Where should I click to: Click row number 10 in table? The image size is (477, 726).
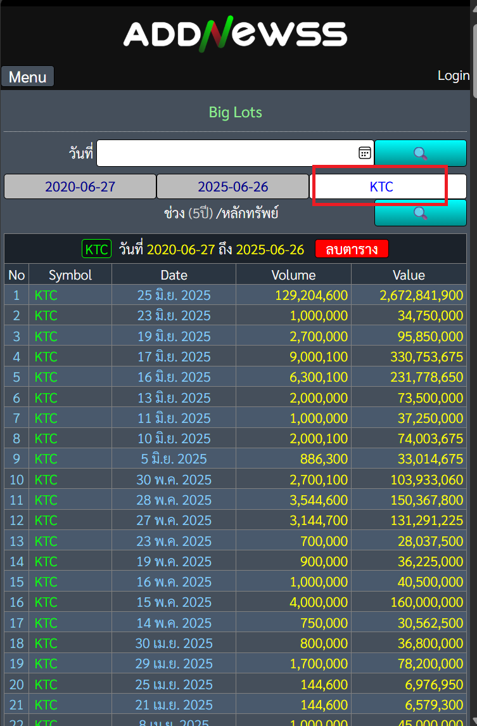click(x=16, y=480)
